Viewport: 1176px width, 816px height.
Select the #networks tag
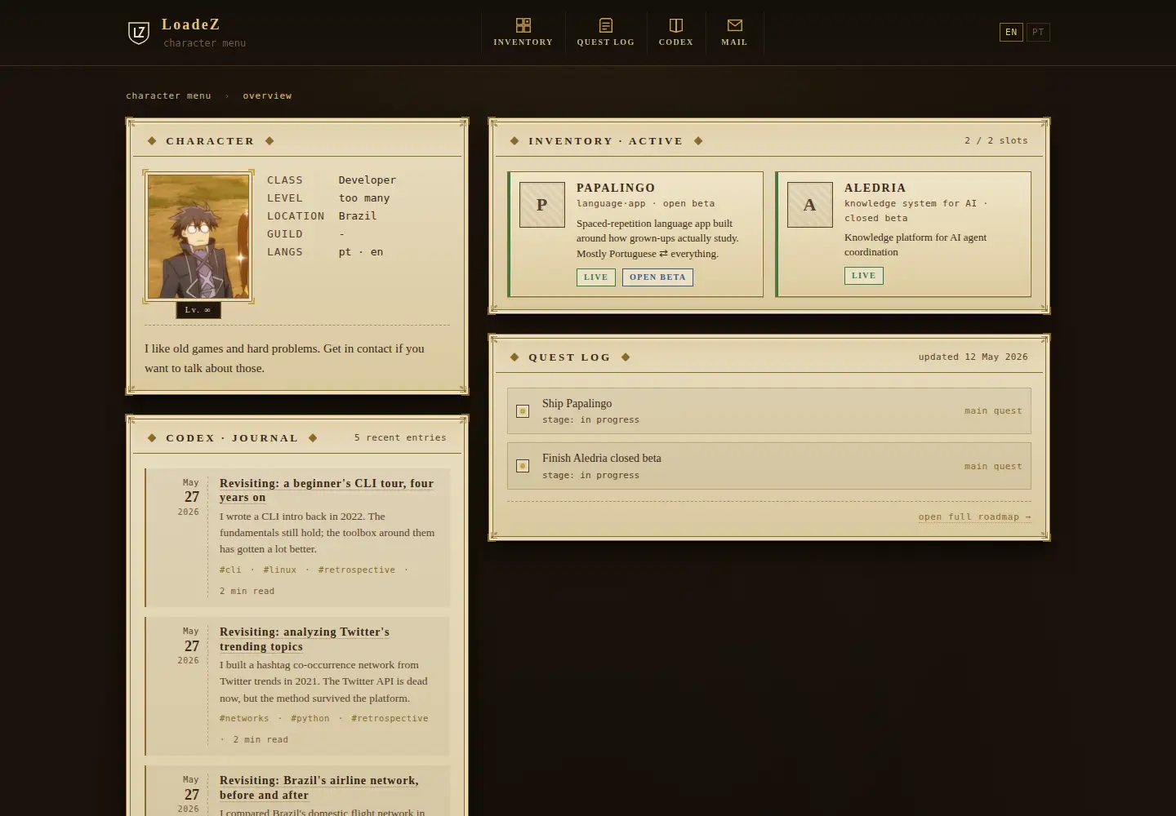point(244,718)
